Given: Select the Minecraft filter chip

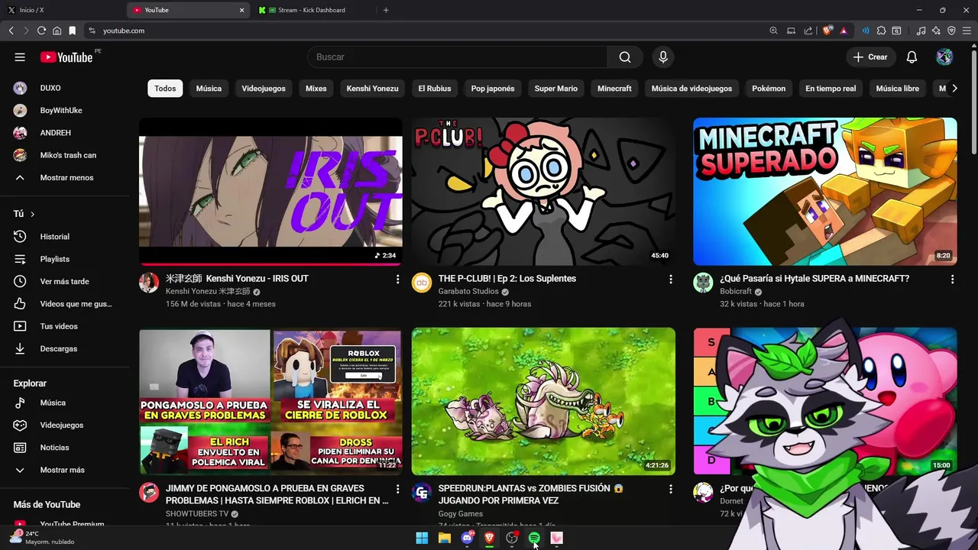Looking at the screenshot, I should point(614,89).
